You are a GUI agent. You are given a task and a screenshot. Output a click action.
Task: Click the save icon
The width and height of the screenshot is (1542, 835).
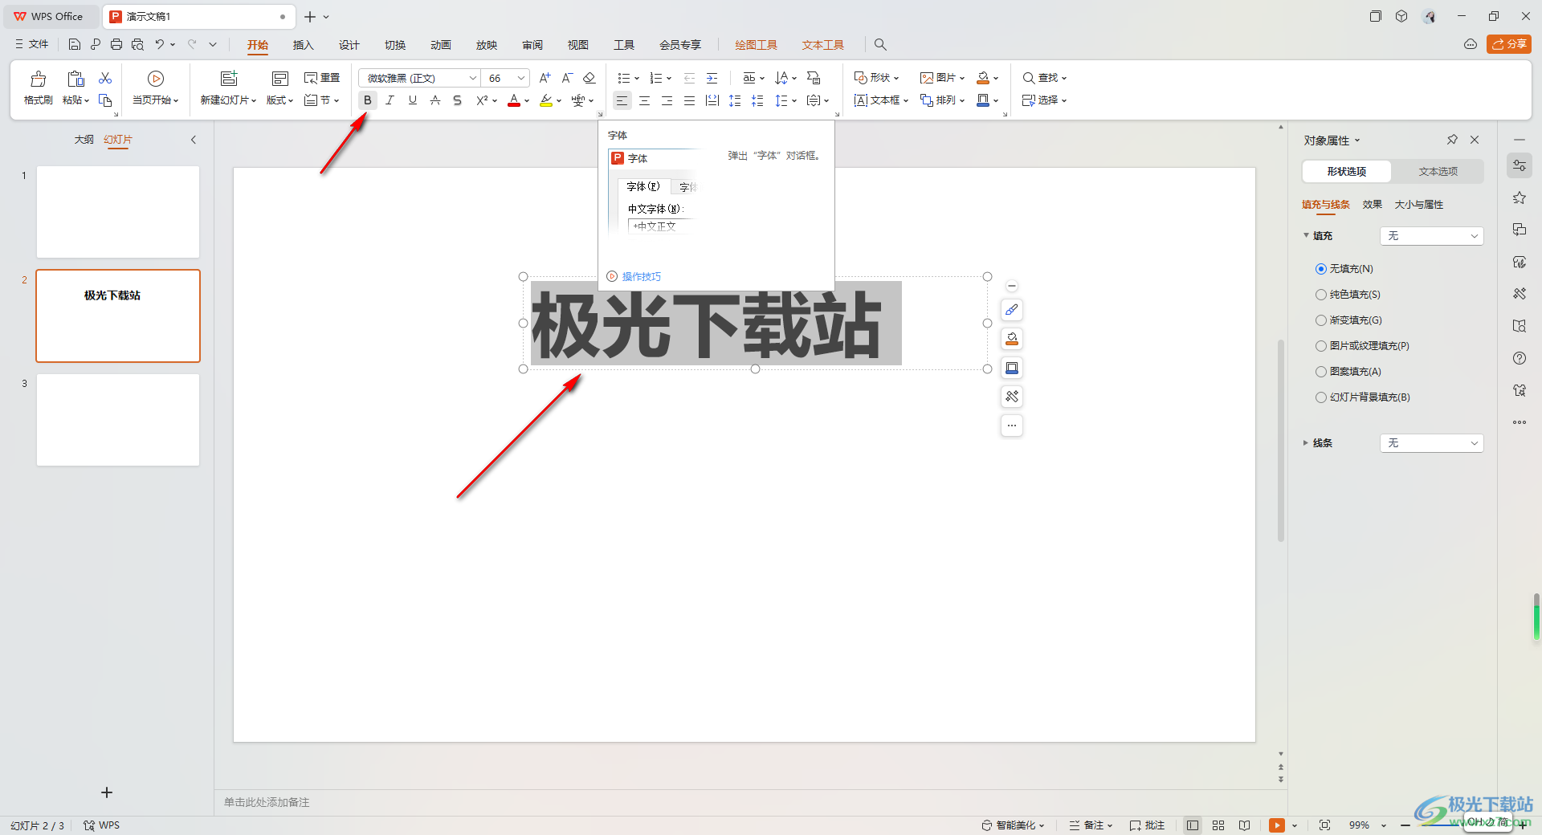point(75,45)
